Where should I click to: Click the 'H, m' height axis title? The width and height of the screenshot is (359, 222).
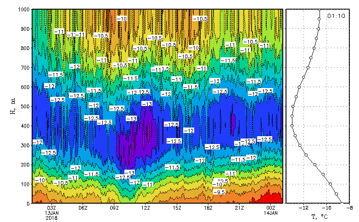click(13, 106)
